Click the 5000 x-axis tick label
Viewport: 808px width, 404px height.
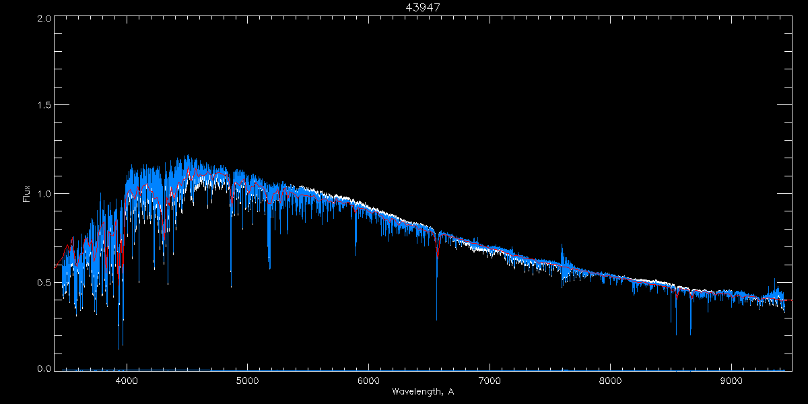tap(247, 380)
